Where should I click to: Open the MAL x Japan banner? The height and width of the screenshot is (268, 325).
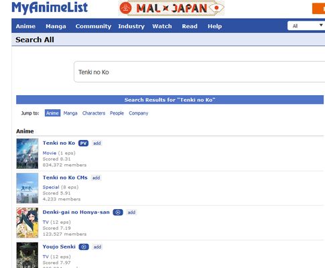click(172, 8)
